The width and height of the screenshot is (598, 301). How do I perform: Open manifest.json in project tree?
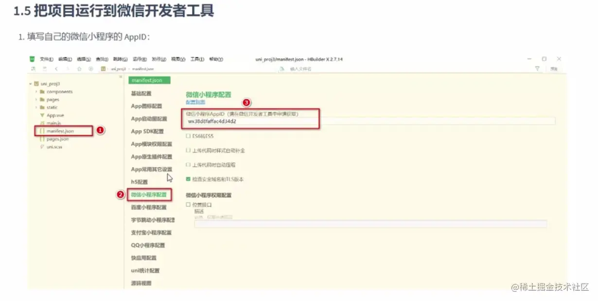[60, 131]
